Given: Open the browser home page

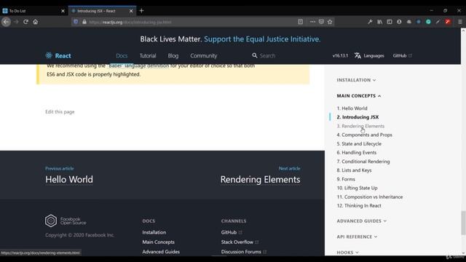Looking at the screenshot, I should click(36, 22).
